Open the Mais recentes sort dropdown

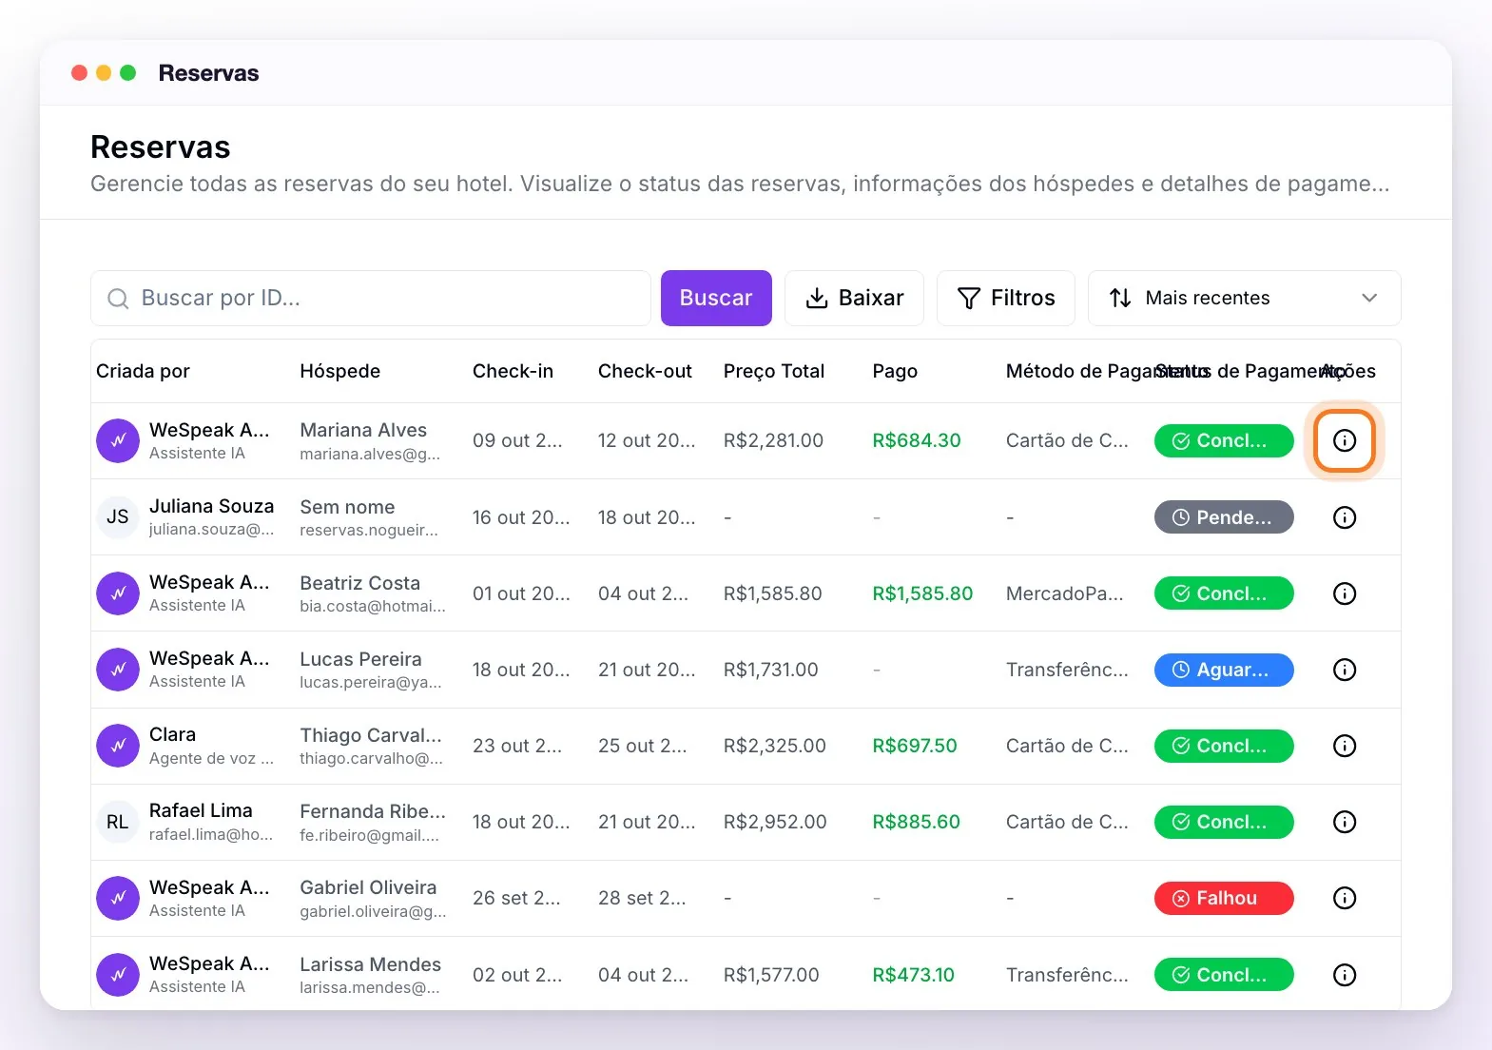pos(1244,298)
